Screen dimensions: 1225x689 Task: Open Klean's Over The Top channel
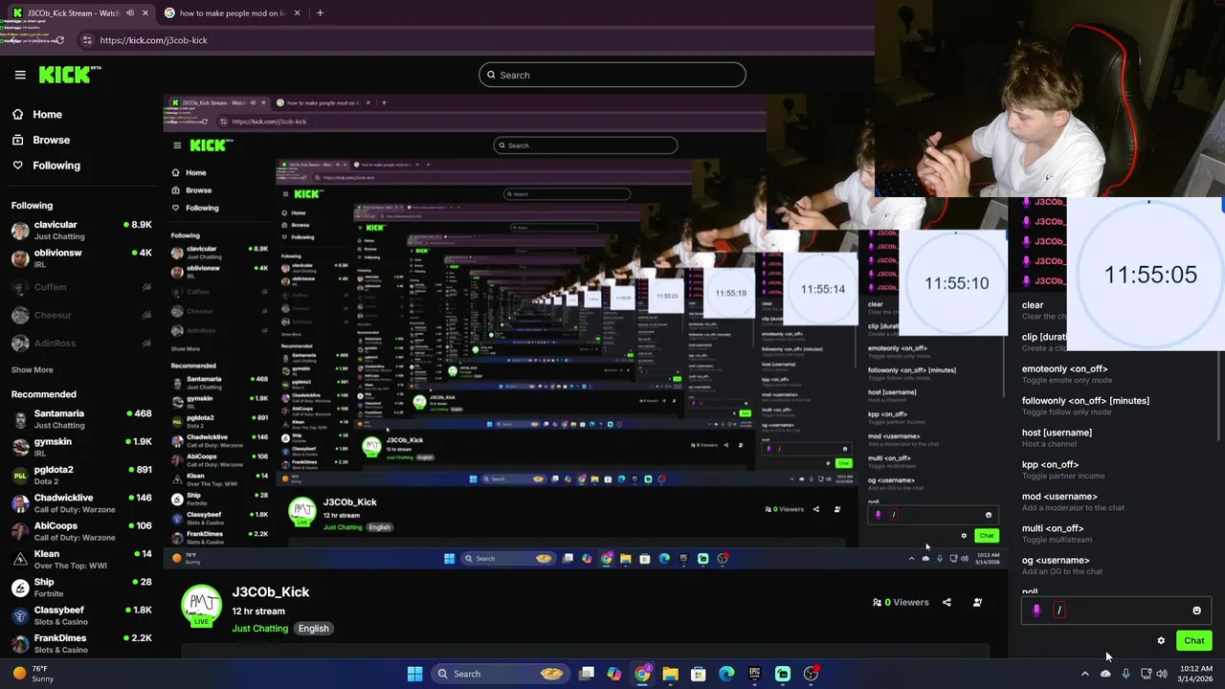pyautogui.click(x=80, y=559)
